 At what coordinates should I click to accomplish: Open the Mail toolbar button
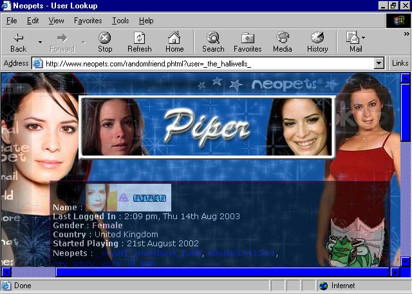coord(353,42)
